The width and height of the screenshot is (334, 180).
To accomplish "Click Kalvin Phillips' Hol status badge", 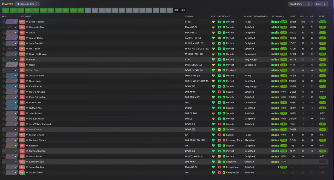I will (22, 162).
